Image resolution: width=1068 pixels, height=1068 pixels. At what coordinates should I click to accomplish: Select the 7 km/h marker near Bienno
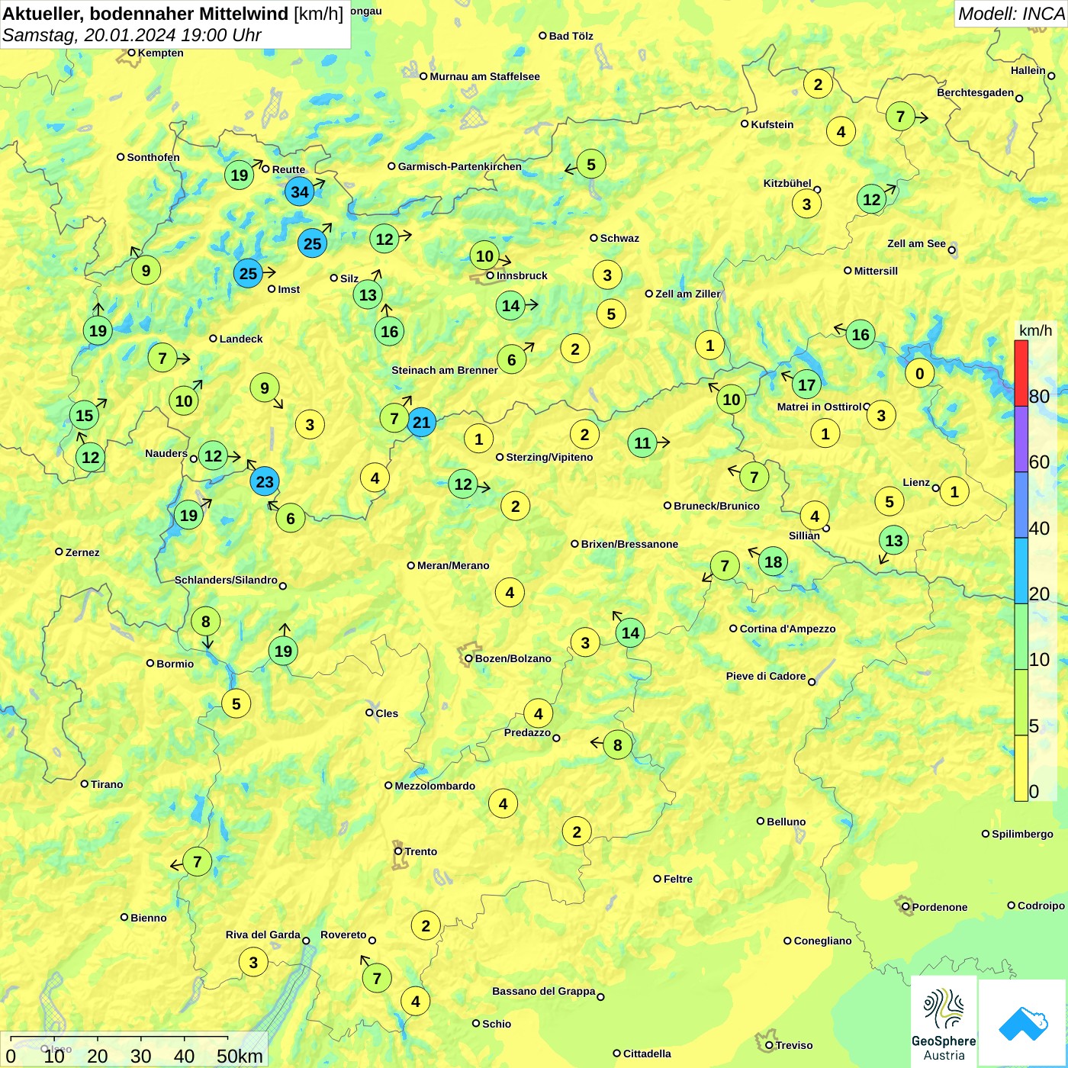coord(198,862)
